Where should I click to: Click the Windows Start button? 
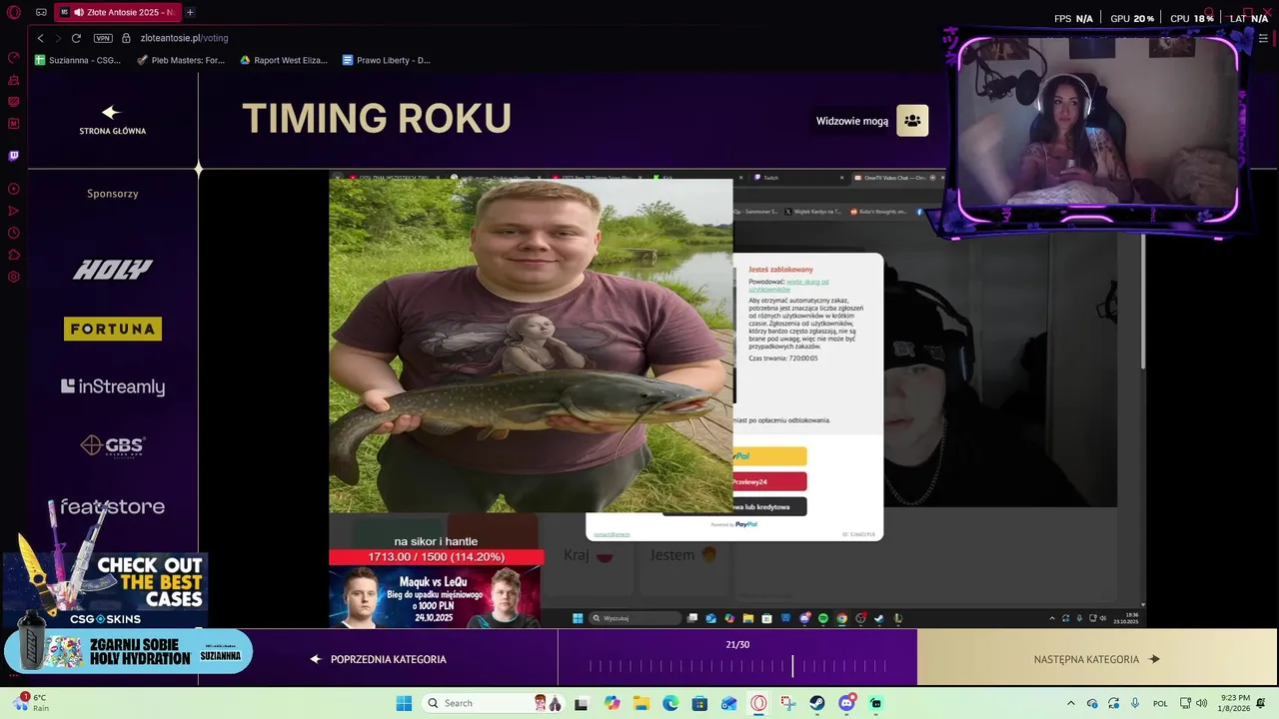coord(404,703)
